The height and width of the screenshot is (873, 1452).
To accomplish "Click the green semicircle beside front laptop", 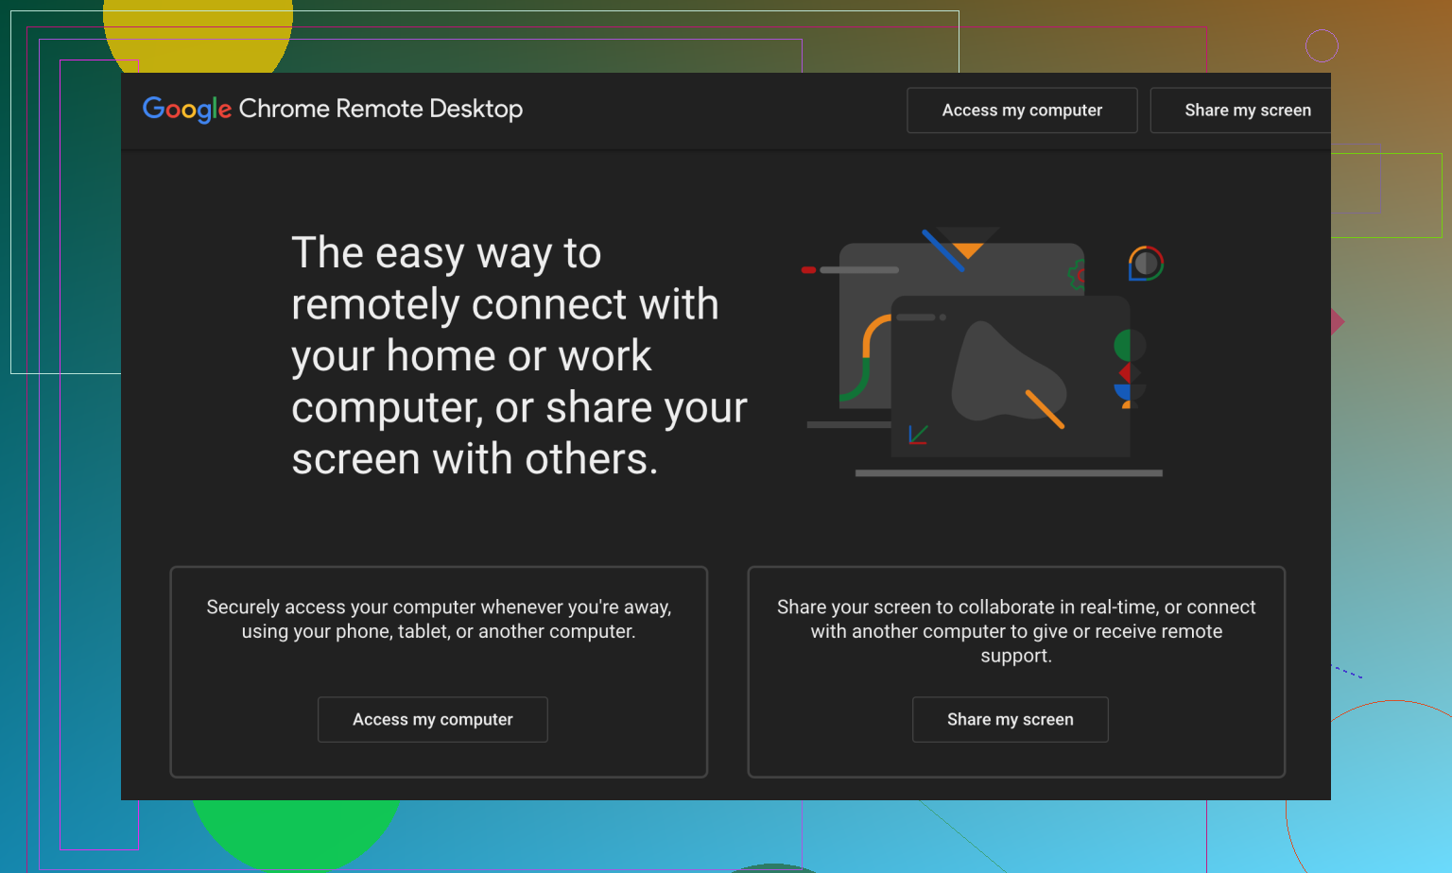I will pyautogui.click(x=1123, y=345).
